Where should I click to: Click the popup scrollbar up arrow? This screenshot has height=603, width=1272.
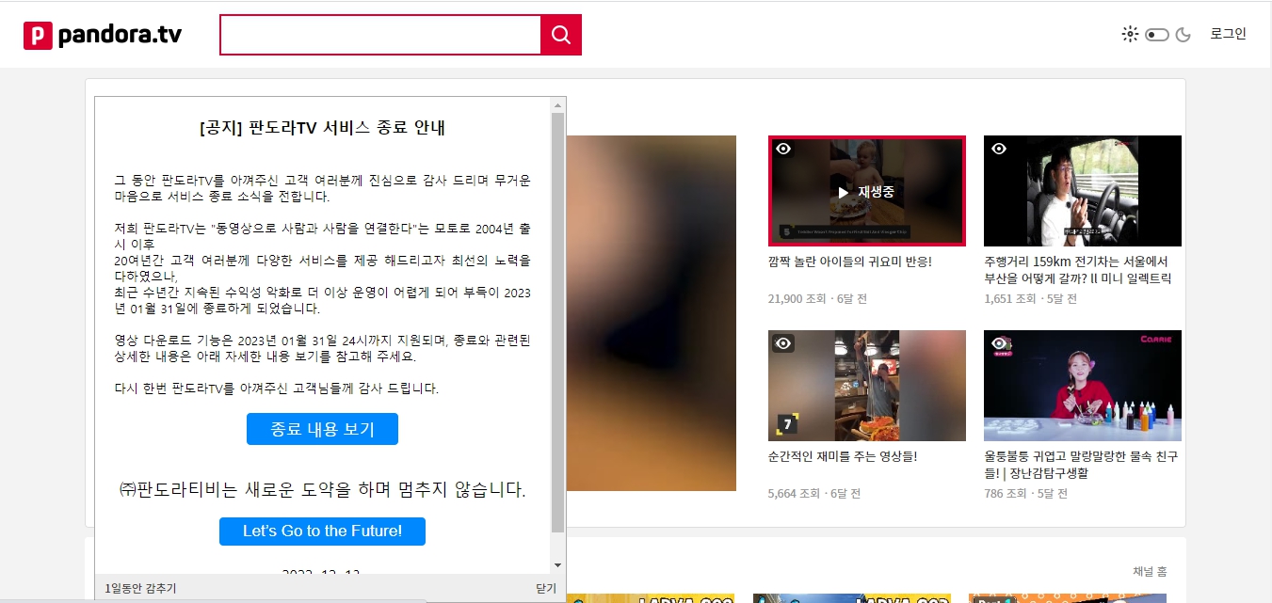[x=557, y=105]
